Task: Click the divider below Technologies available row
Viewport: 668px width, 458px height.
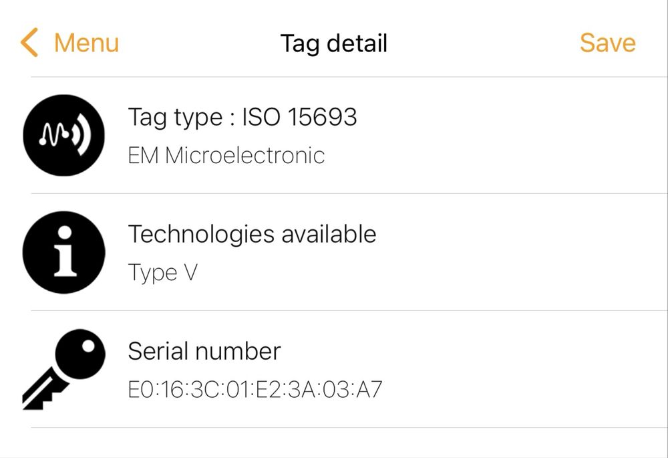Action: click(347, 310)
